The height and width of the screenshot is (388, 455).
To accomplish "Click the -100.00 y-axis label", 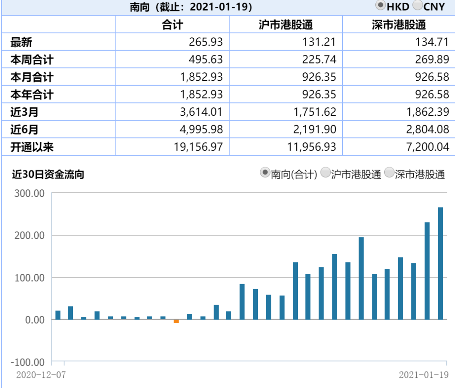I will click(x=27, y=362).
